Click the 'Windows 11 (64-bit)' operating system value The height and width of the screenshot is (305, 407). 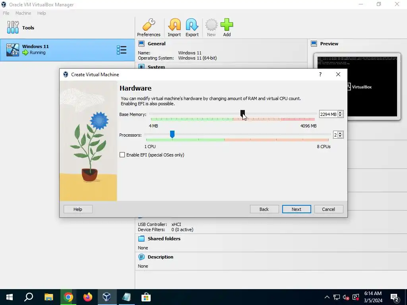coord(197,58)
